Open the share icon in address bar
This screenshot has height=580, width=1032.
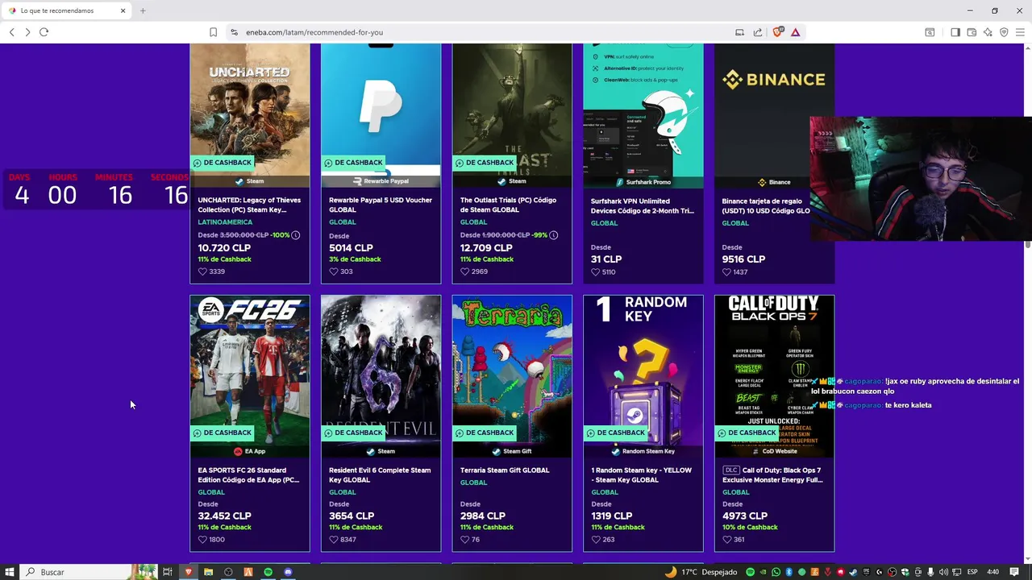tap(758, 32)
